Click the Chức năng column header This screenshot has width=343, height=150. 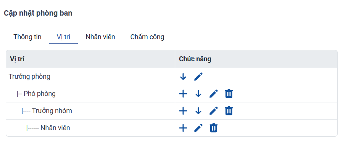tap(195, 59)
